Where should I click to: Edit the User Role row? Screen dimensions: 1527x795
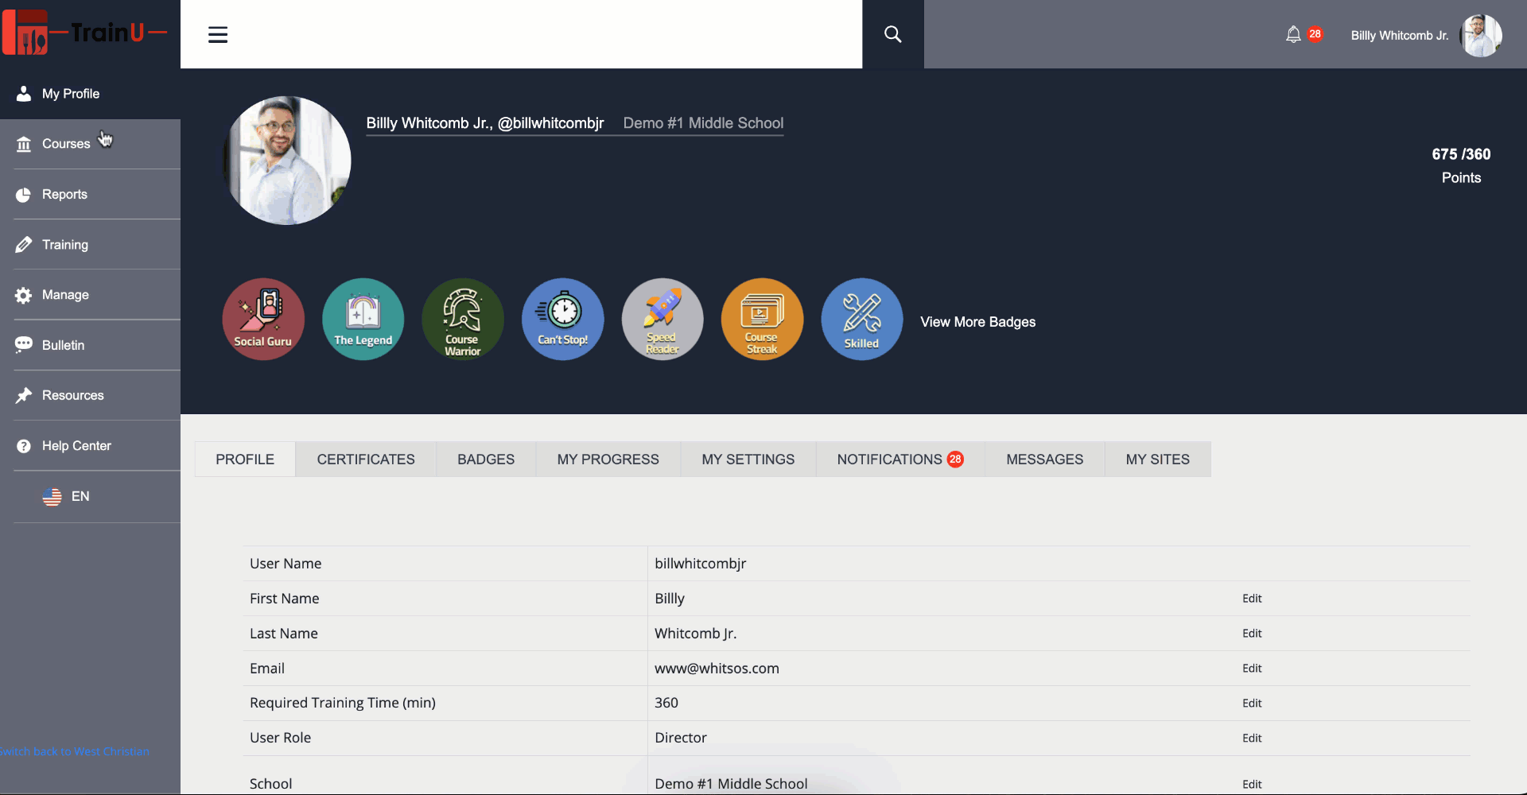click(x=1252, y=739)
